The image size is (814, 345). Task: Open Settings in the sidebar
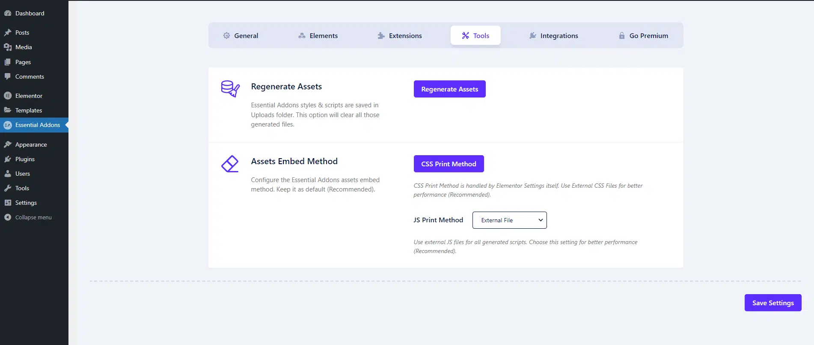click(34, 203)
